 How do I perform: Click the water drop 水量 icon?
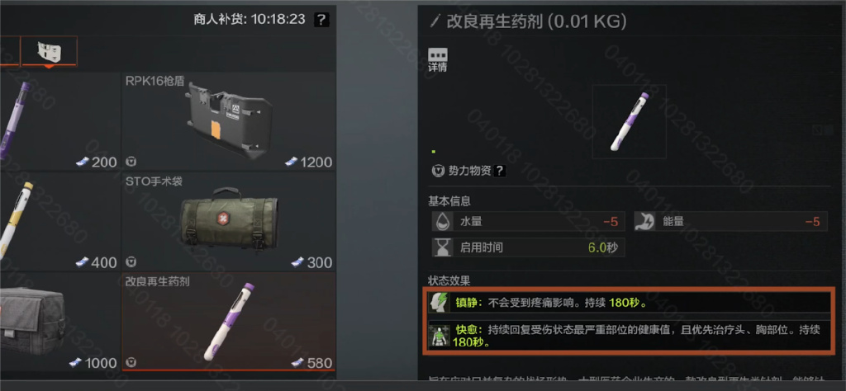[443, 221]
